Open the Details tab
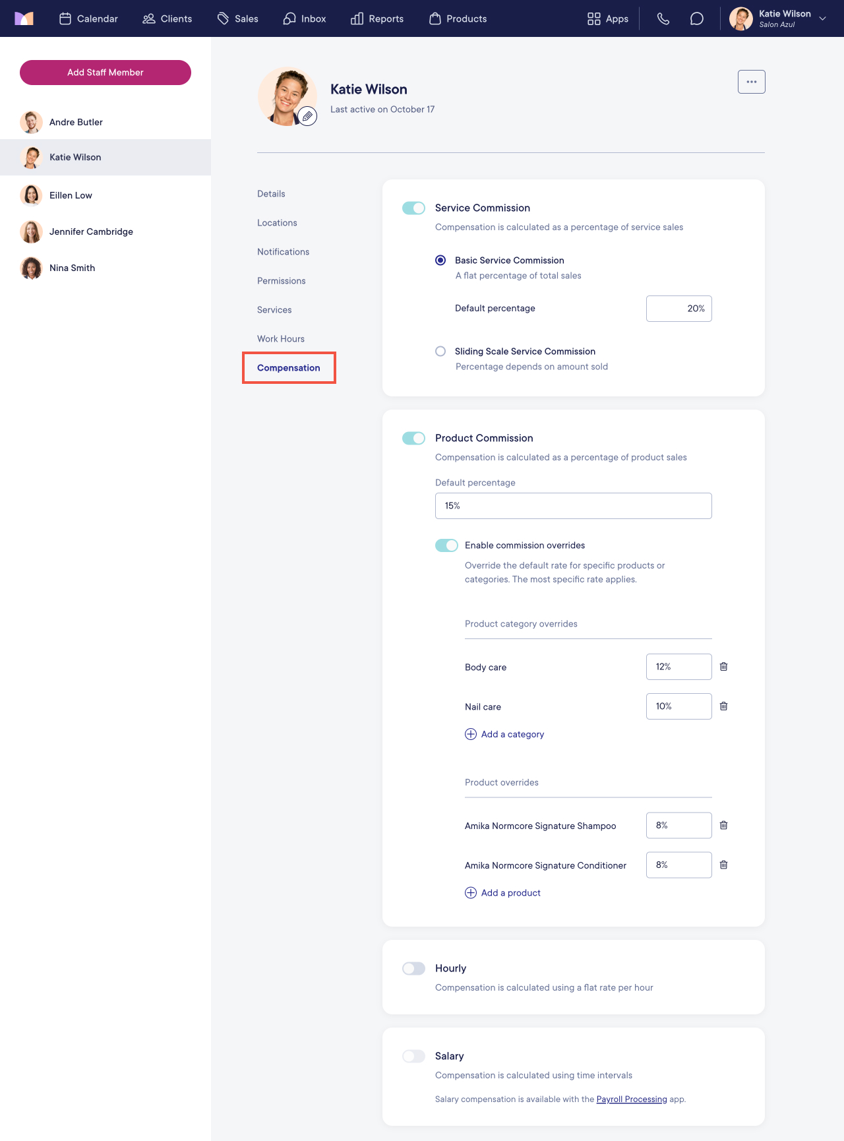Viewport: 844px width, 1141px height. coord(271,194)
